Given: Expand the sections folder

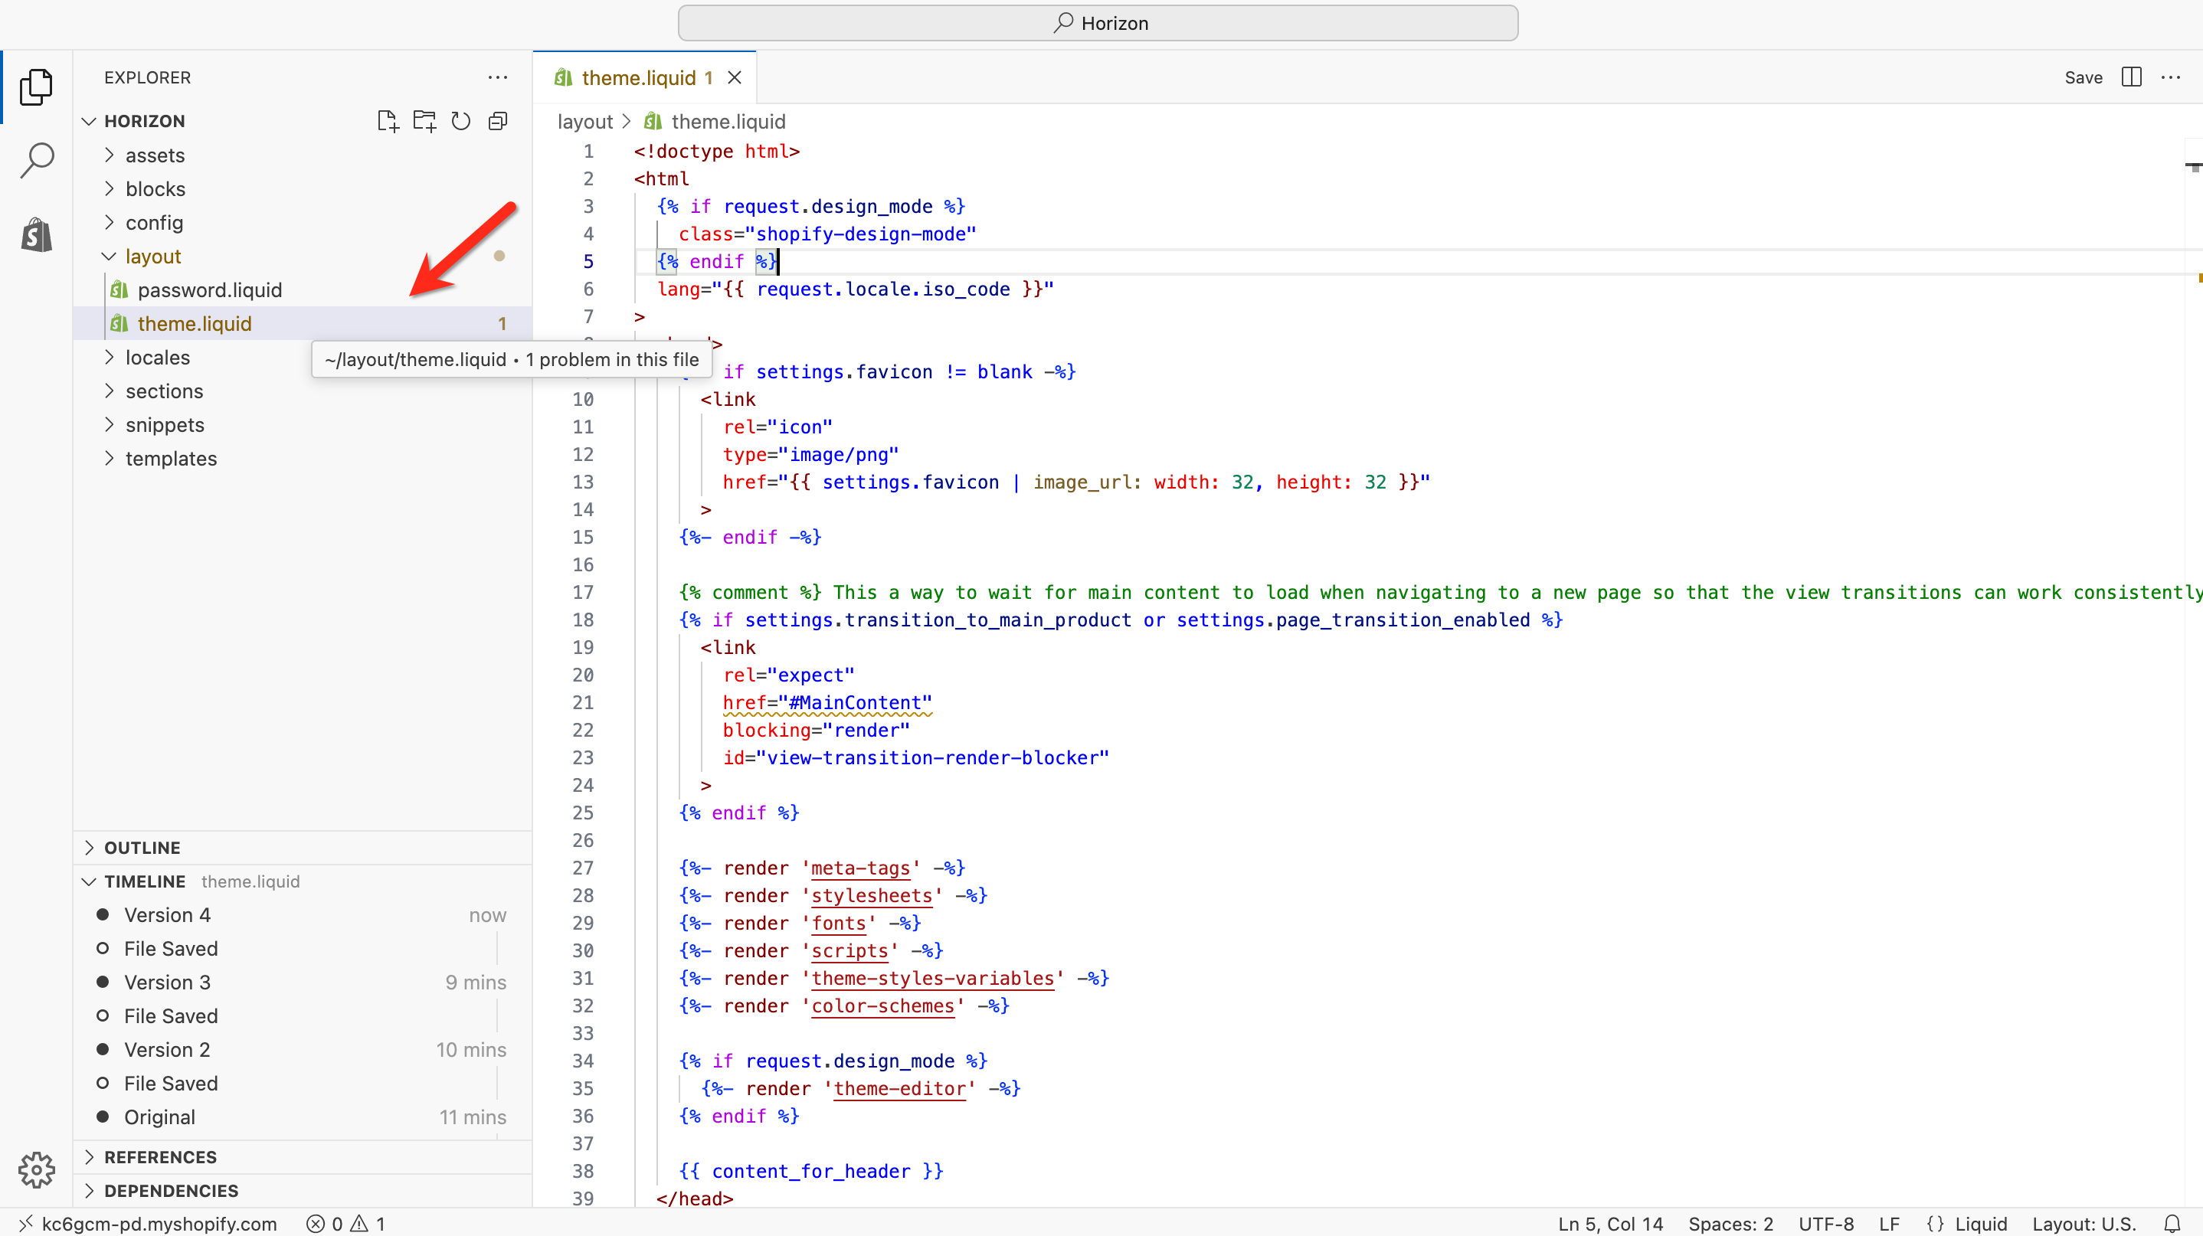Looking at the screenshot, I should [164, 391].
